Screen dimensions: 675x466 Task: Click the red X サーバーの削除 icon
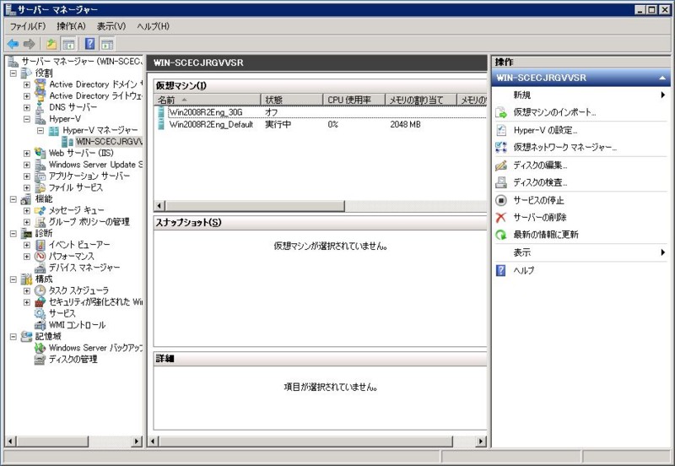coord(501,218)
